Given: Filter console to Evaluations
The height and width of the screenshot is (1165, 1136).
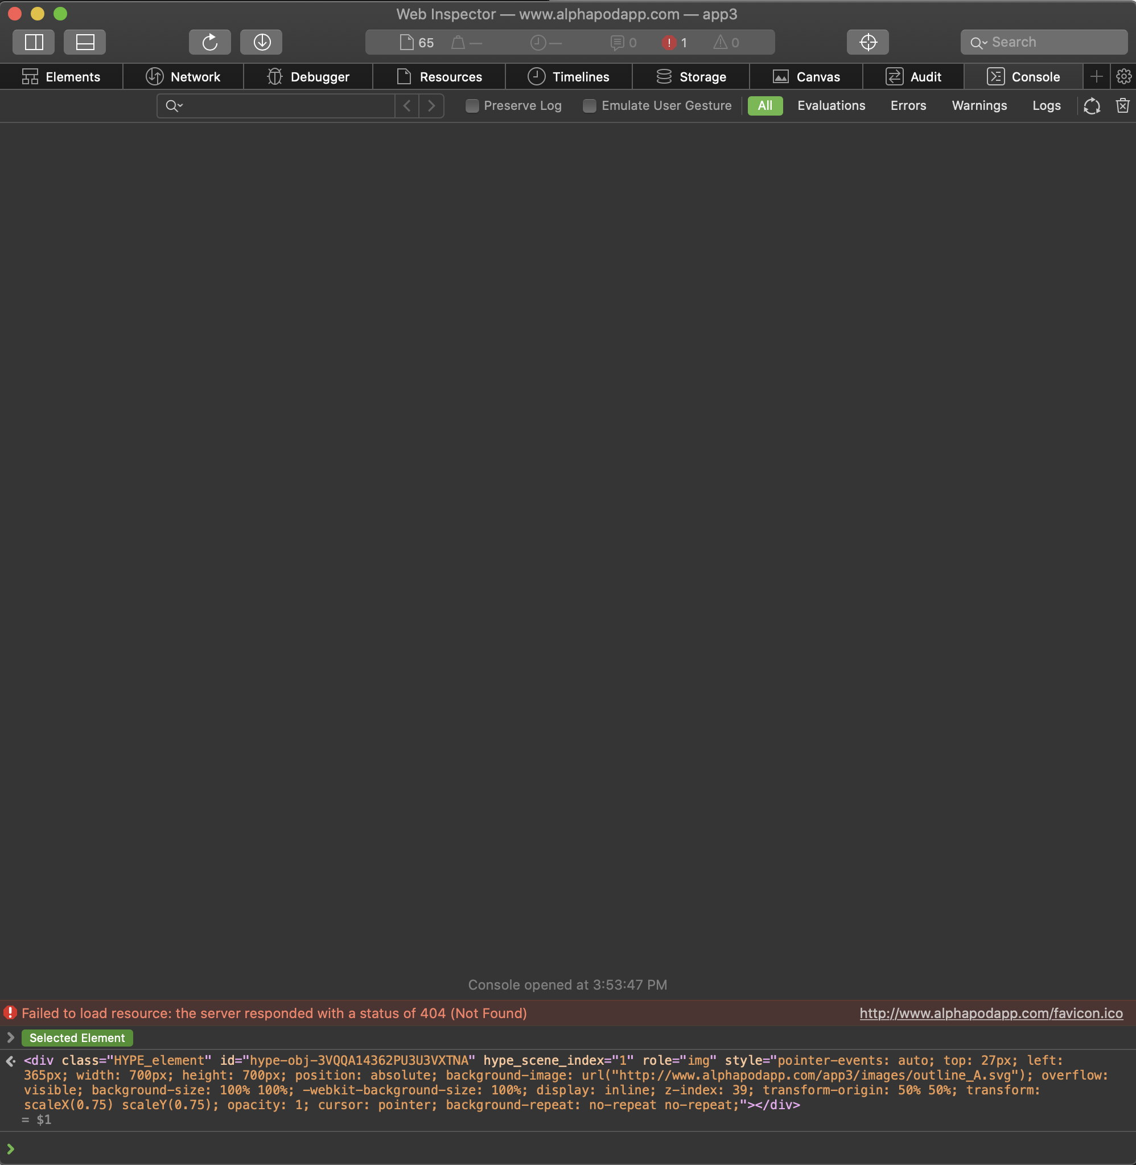Looking at the screenshot, I should pyautogui.click(x=831, y=106).
